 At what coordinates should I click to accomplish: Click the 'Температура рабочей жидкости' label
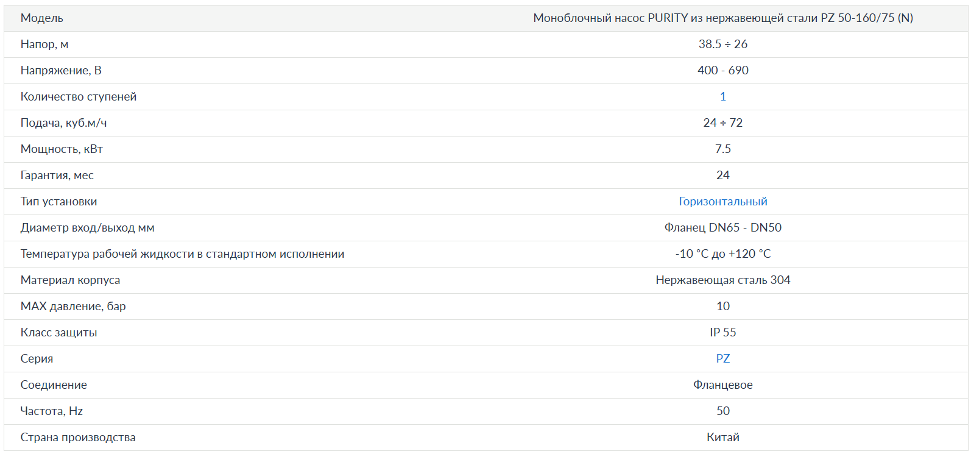(x=182, y=254)
